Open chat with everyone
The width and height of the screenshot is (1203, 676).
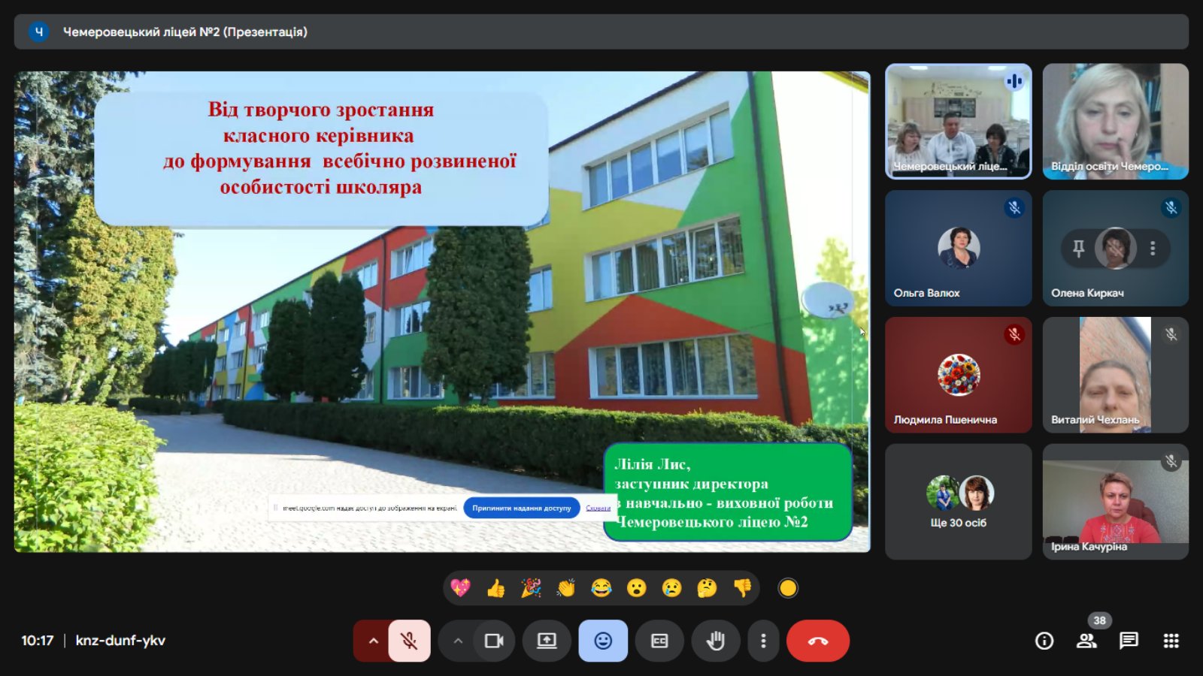(x=1129, y=641)
